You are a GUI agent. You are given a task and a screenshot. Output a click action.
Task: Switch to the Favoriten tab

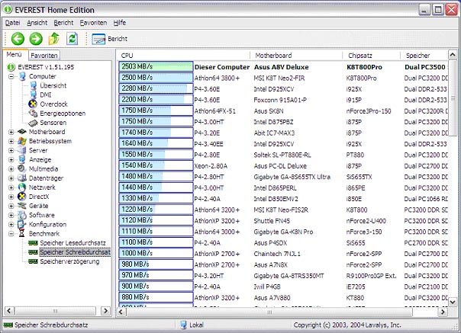coord(44,56)
